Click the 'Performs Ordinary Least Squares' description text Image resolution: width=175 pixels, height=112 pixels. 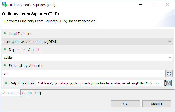tap(50, 21)
